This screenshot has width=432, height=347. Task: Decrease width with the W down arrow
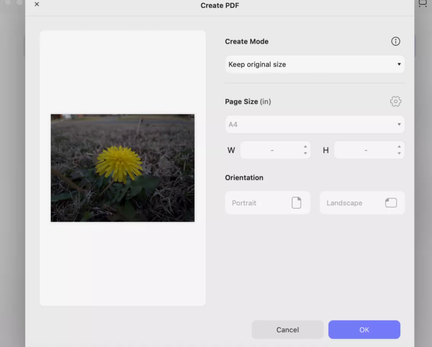pyautogui.click(x=305, y=154)
